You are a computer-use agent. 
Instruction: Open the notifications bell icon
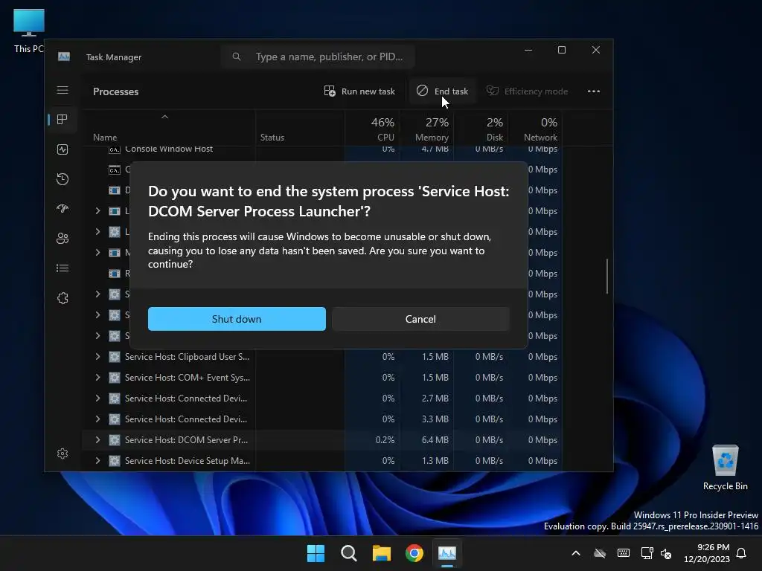742,553
